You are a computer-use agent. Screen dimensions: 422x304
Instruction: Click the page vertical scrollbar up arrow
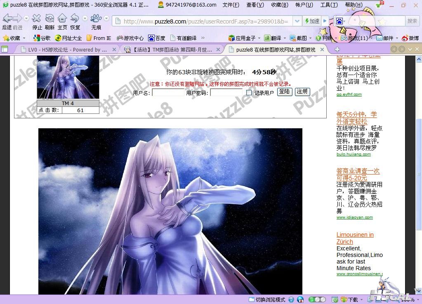click(419, 59)
